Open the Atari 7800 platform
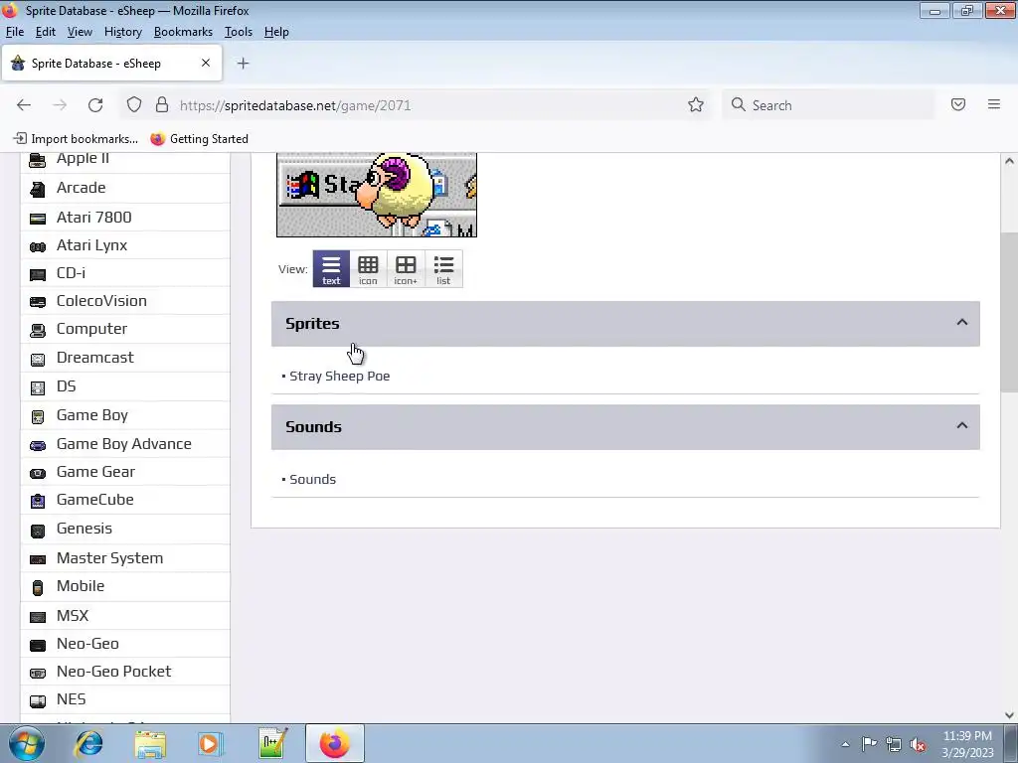The width and height of the screenshot is (1018, 763). [x=93, y=217]
